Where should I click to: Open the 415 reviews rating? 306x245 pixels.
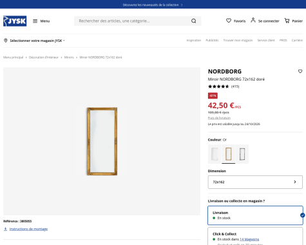(x=224, y=86)
